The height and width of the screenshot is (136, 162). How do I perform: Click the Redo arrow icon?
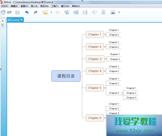point(36,12)
